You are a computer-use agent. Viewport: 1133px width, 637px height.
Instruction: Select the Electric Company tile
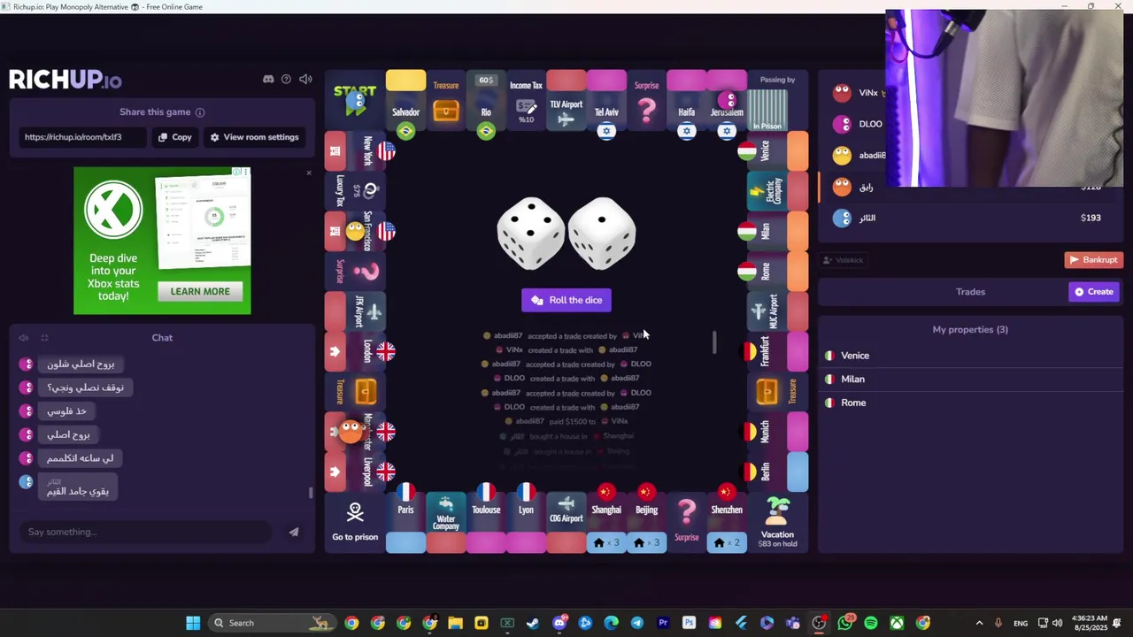[x=778, y=191]
